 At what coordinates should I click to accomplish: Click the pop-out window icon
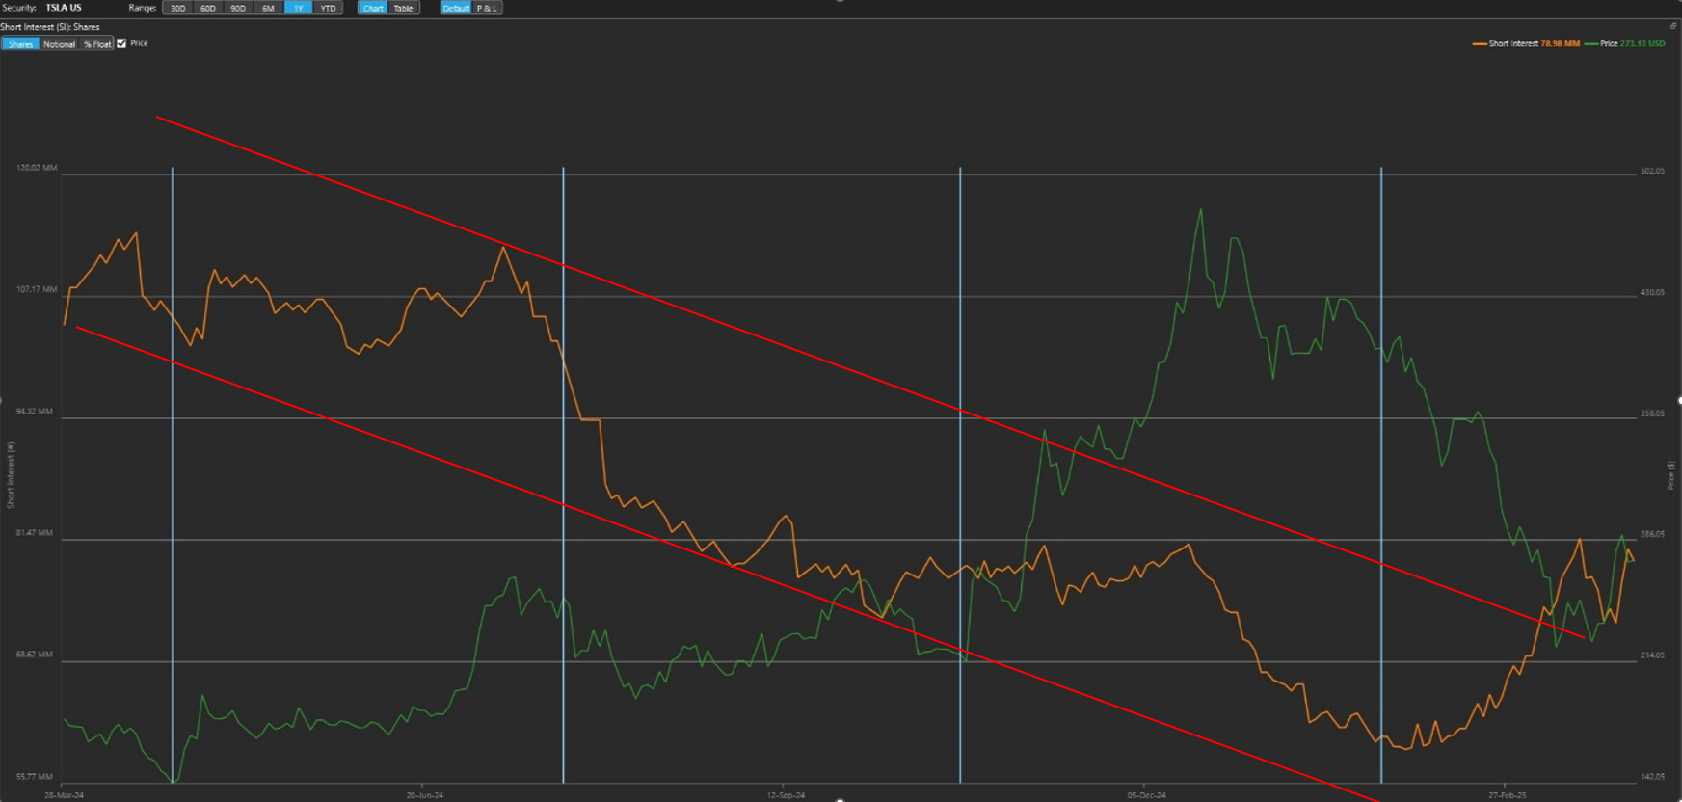point(1673,26)
